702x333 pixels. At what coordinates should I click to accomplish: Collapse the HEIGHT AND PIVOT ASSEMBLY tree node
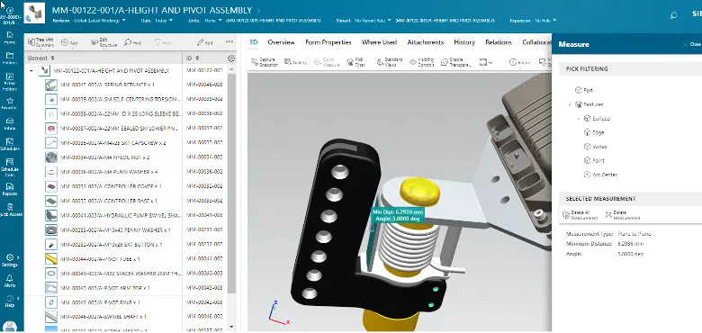(31, 71)
